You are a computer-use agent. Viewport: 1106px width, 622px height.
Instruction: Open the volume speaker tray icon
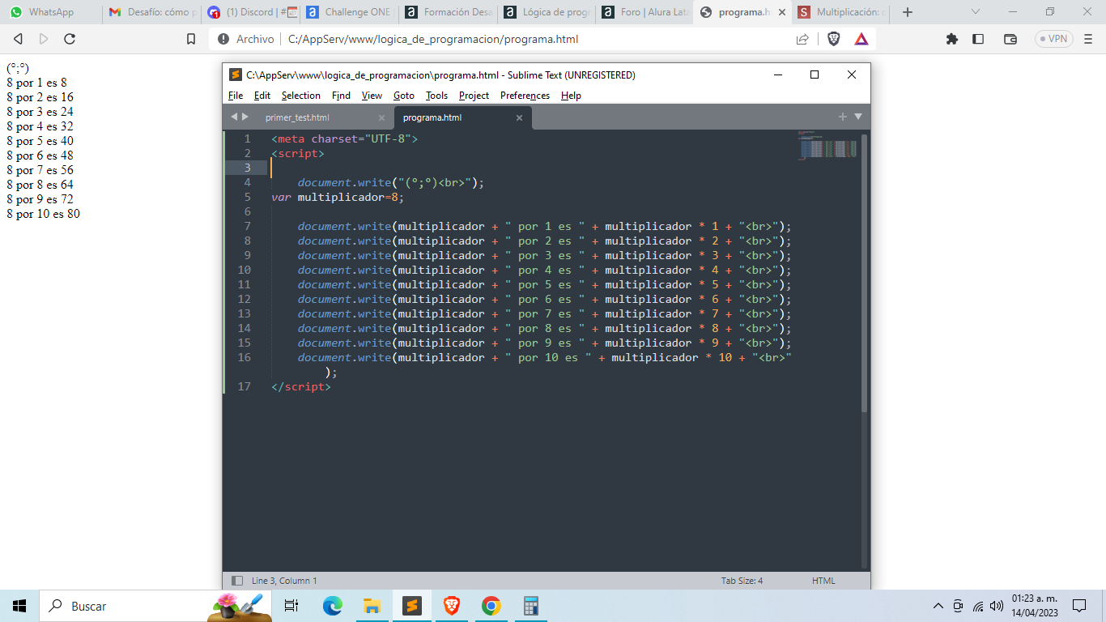click(x=997, y=606)
